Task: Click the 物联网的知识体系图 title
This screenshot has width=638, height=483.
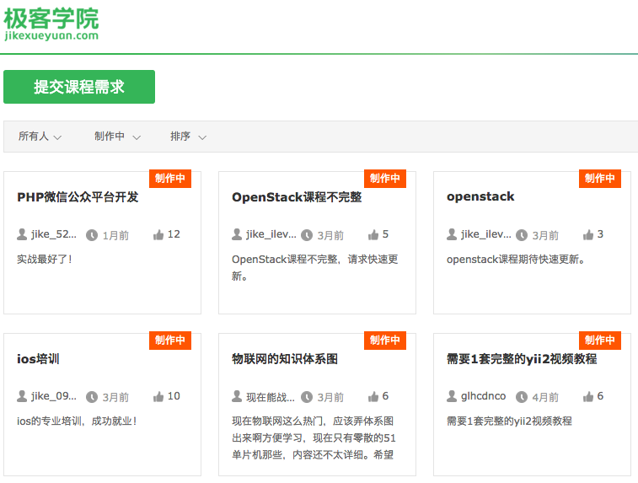Action: pos(285,359)
